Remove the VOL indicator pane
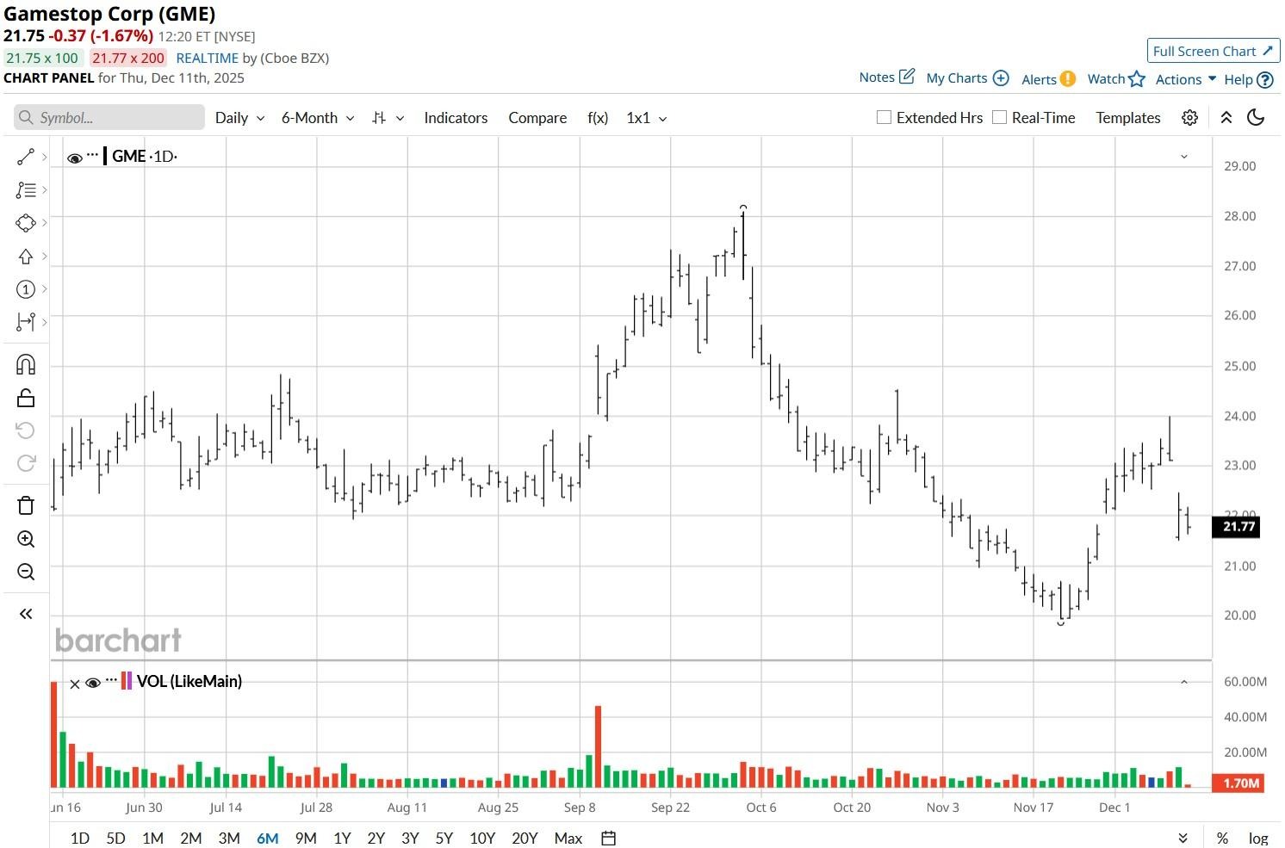Image resolution: width=1285 pixels, height=848 pixels. coord(75,684)
